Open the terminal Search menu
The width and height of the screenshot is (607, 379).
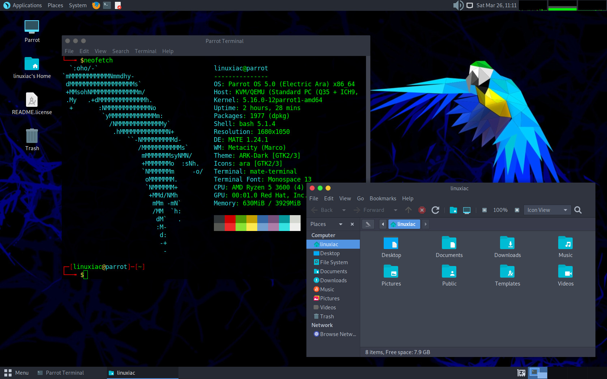pos(121,51)
